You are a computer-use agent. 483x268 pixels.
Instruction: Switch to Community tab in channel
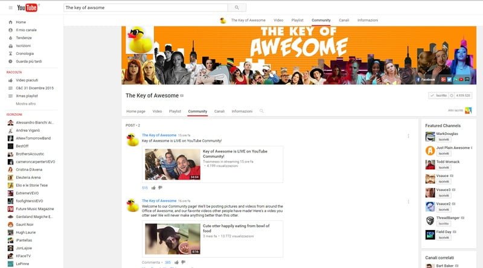tap(197, 111)
